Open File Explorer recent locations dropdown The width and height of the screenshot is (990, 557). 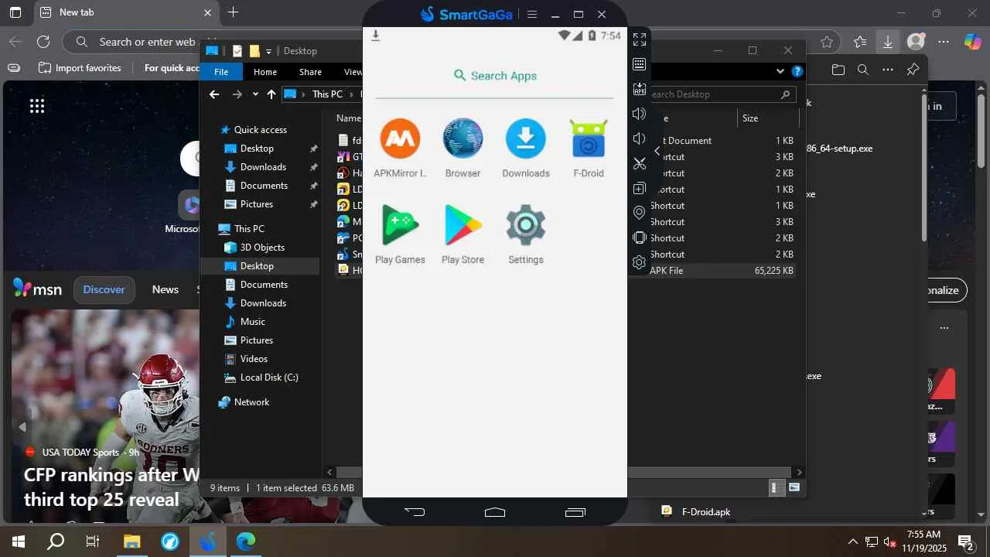tap(255, 94)
